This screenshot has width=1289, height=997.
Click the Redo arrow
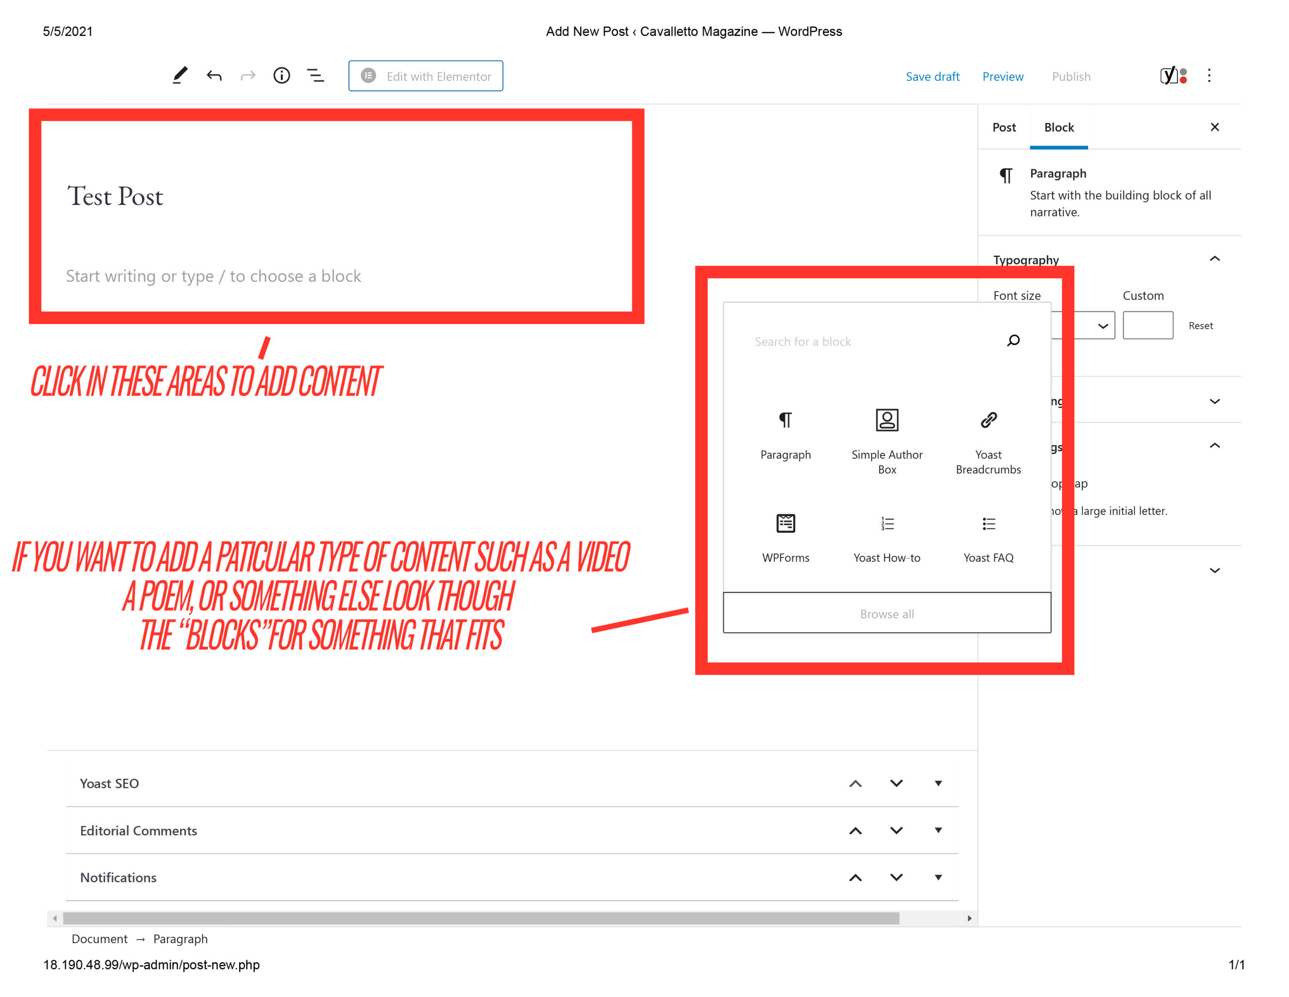(248, 76)
